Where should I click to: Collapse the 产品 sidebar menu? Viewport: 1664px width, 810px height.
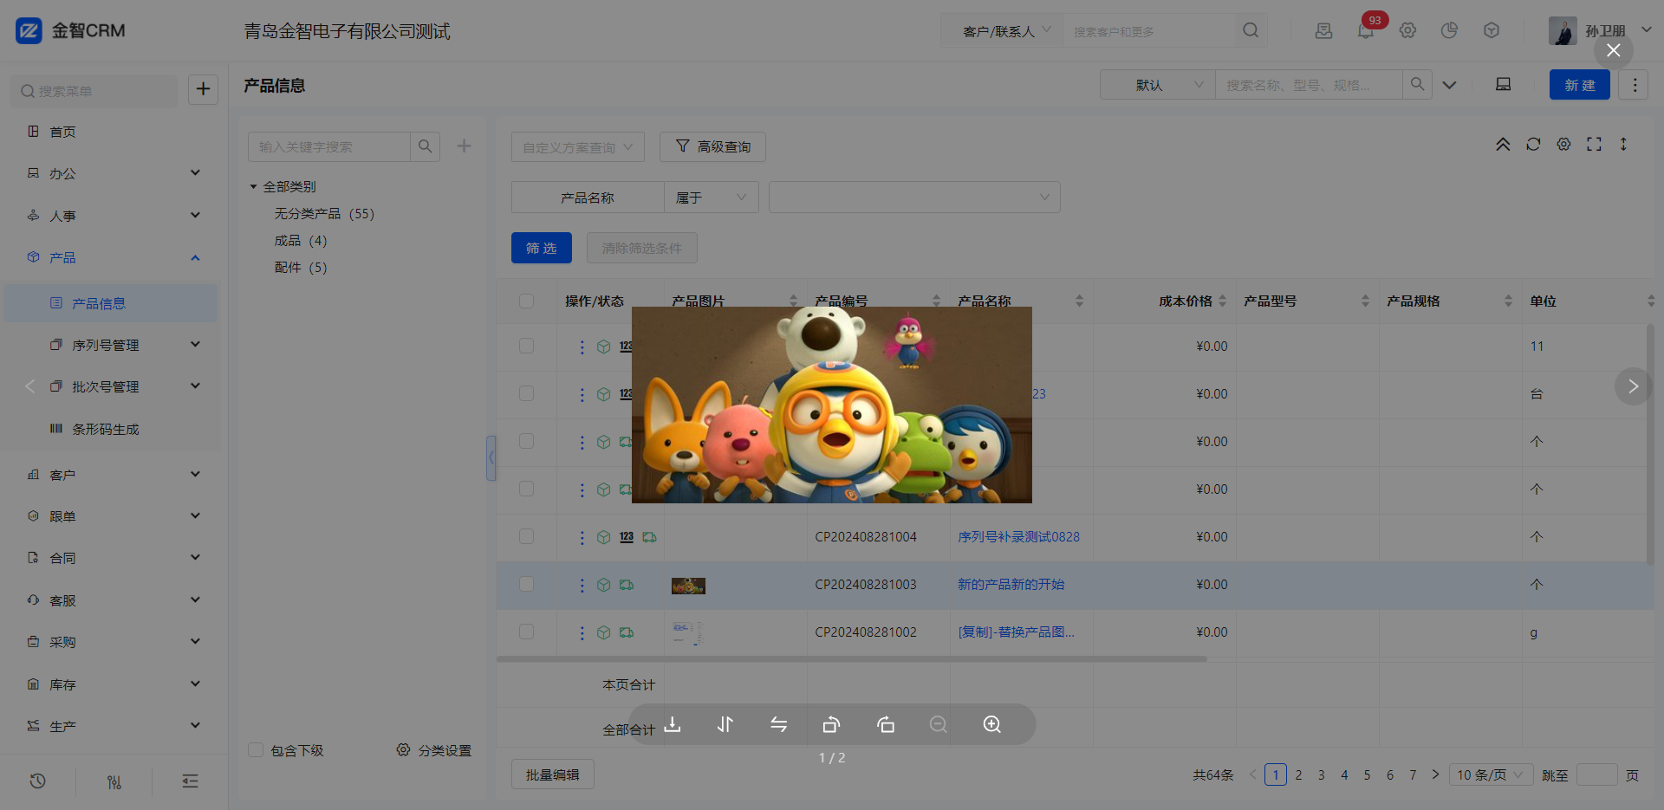coord(113,257)
